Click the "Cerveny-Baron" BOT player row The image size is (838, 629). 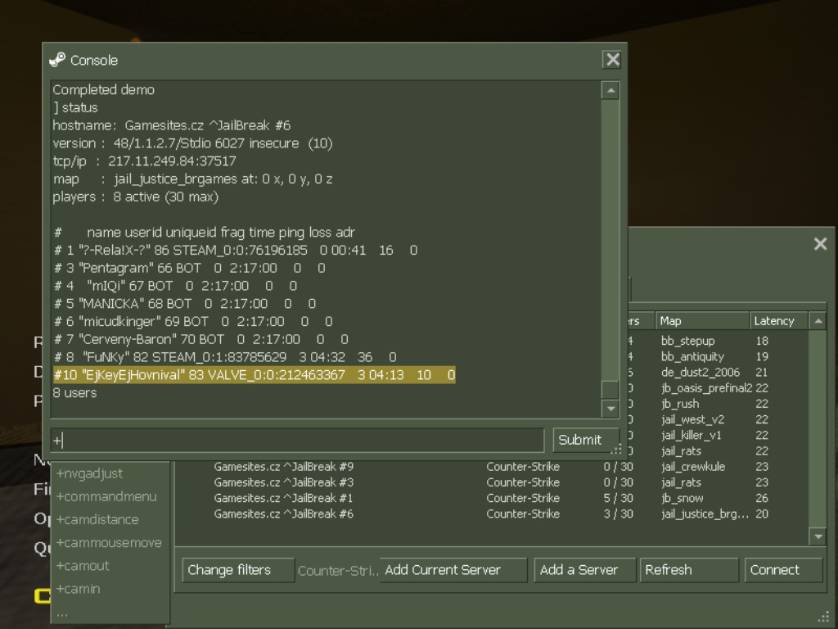tap(201, 340)
